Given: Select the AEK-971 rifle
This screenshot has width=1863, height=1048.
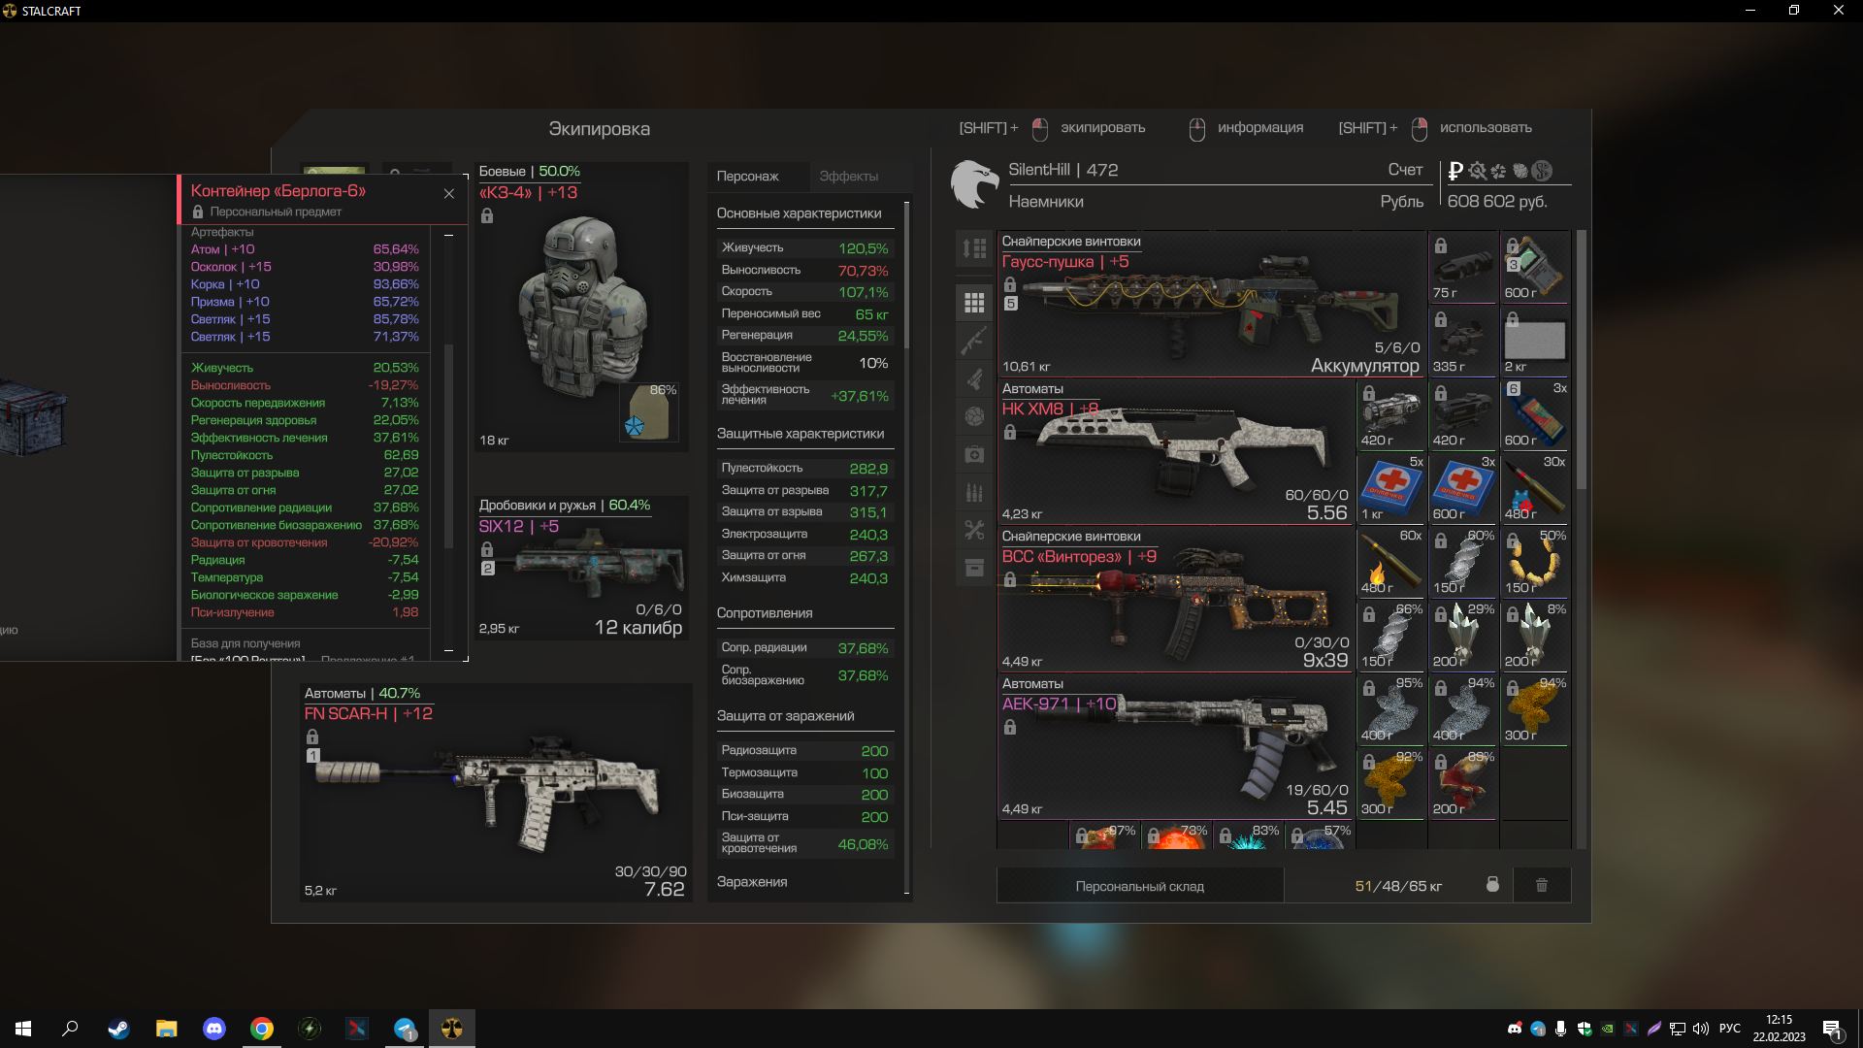Looking at the screenshot, I should click(x=1176, y=746).
